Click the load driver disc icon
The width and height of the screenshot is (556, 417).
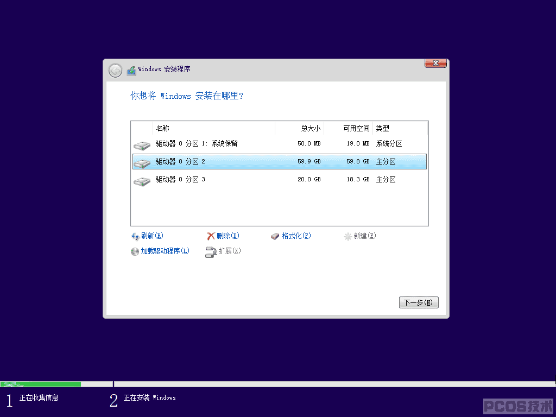(x=135, y=251)
